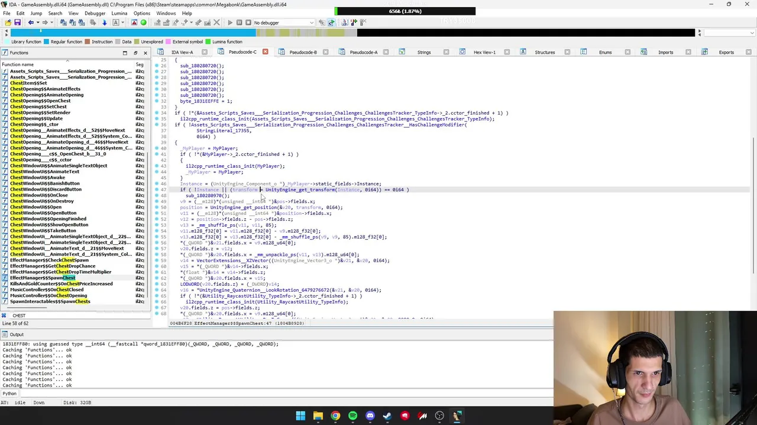Click the first binoculars search icon
The image size is (757, 425).
(x=63, y=22)
